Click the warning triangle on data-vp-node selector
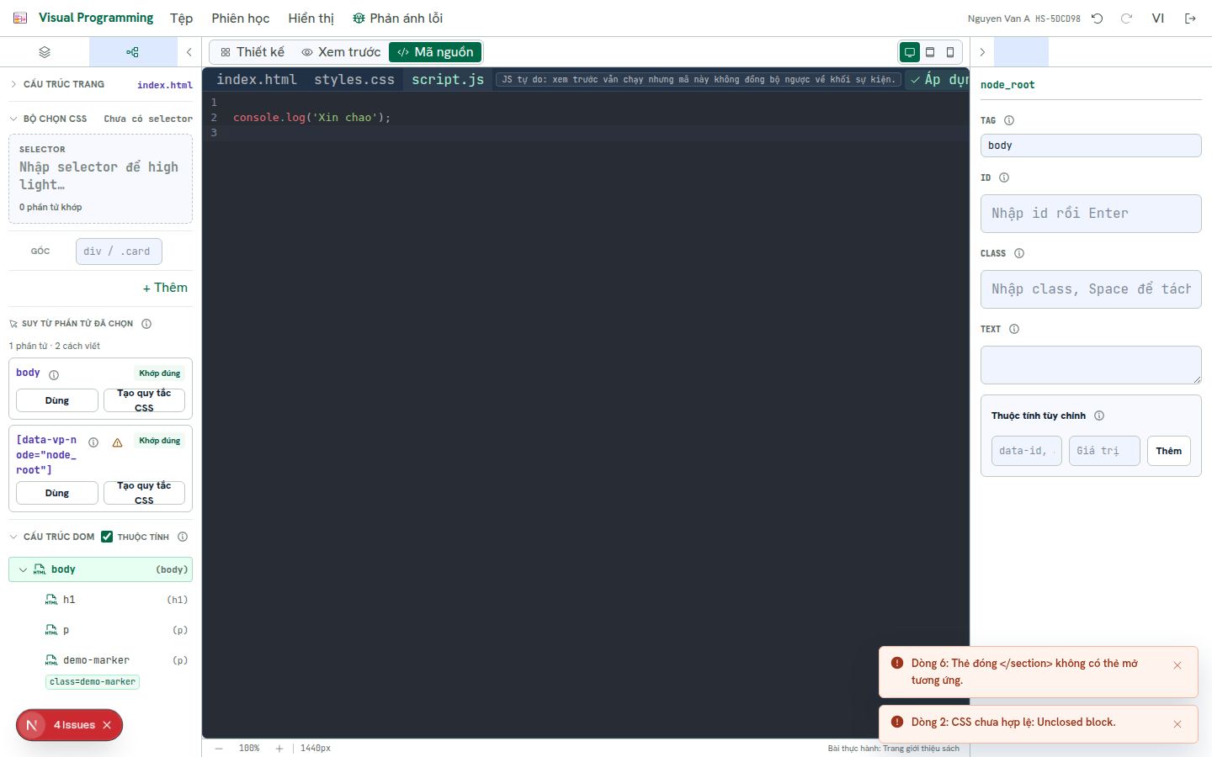Image resolution: width=1212 pixels, height=757 pixels. pos(118,442)
